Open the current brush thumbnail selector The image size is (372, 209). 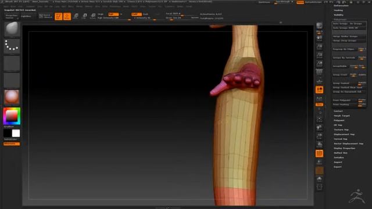12,29
